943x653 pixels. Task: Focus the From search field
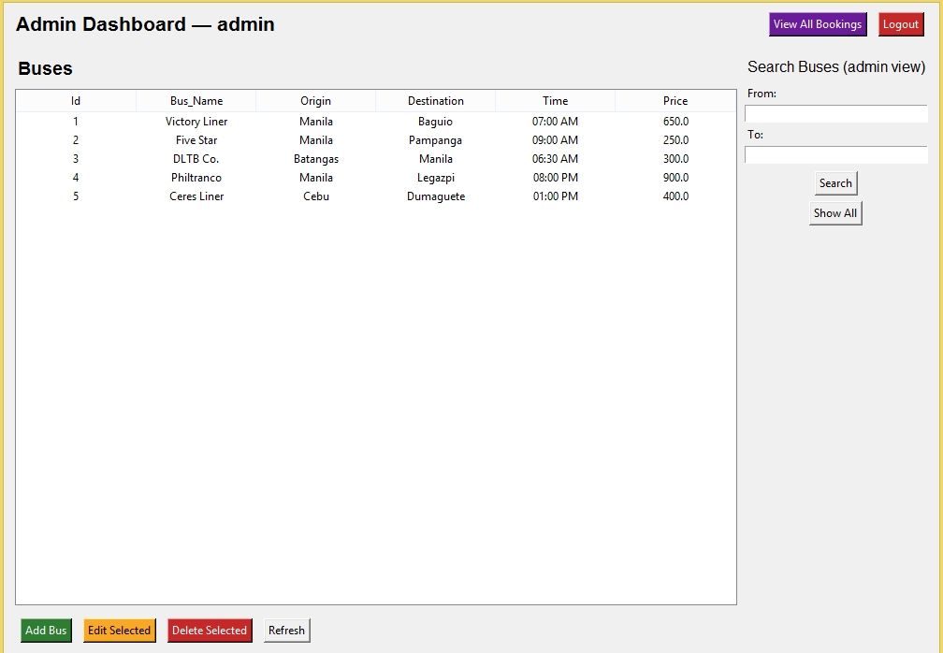click(835, 114)
